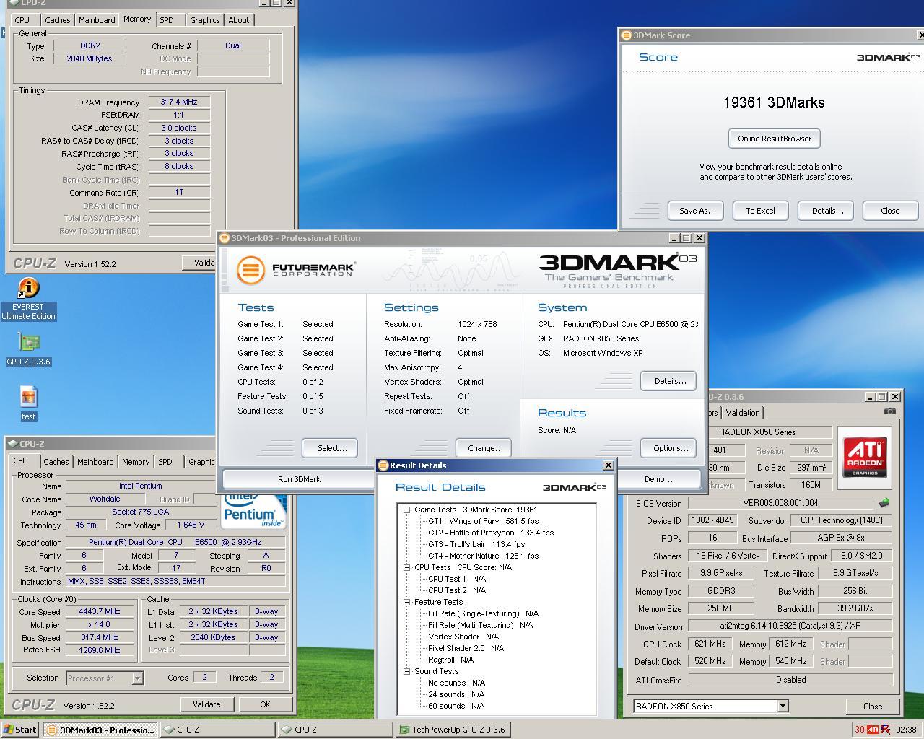The width and height of the screenshot is (924, 739).
Task: Click Details... in 3DMark Score window
Action: tap(827, 211)
